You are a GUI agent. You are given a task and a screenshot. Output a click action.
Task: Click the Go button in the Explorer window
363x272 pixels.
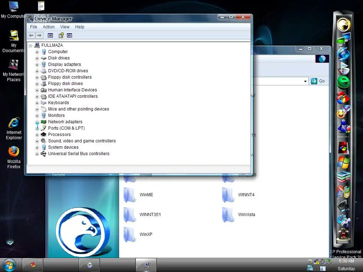[318, 81]
